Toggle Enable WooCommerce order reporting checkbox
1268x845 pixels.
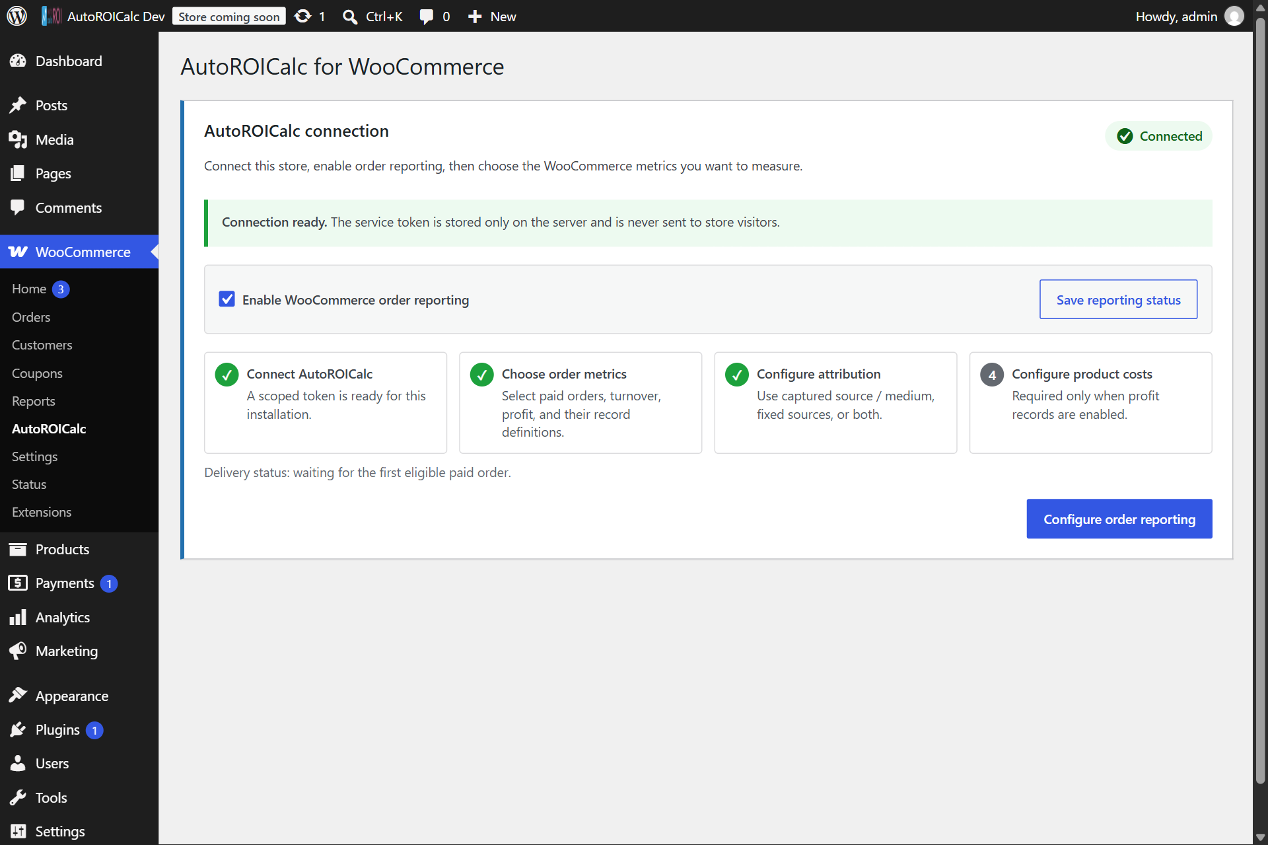227,299
